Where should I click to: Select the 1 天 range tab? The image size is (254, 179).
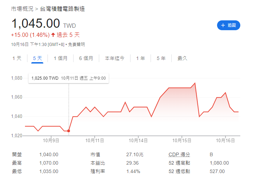[17, 58]
